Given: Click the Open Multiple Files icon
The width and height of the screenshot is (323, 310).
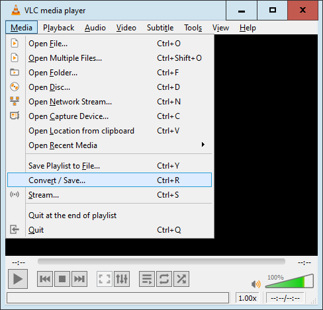Looking at the screenshot, I should tap(15, 58).
